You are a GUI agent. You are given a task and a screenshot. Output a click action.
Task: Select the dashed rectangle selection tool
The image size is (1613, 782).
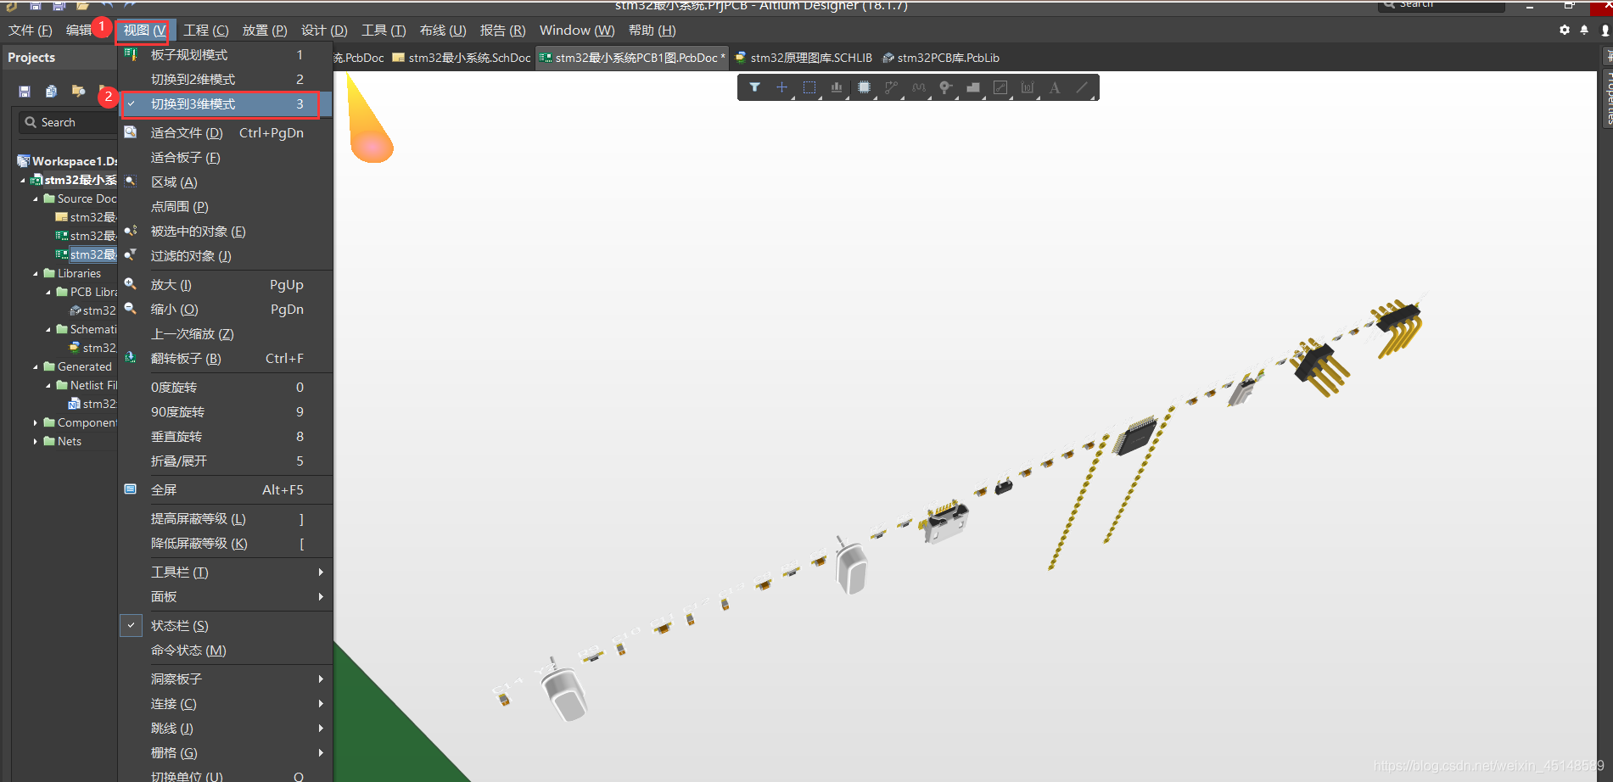point(809,87)
